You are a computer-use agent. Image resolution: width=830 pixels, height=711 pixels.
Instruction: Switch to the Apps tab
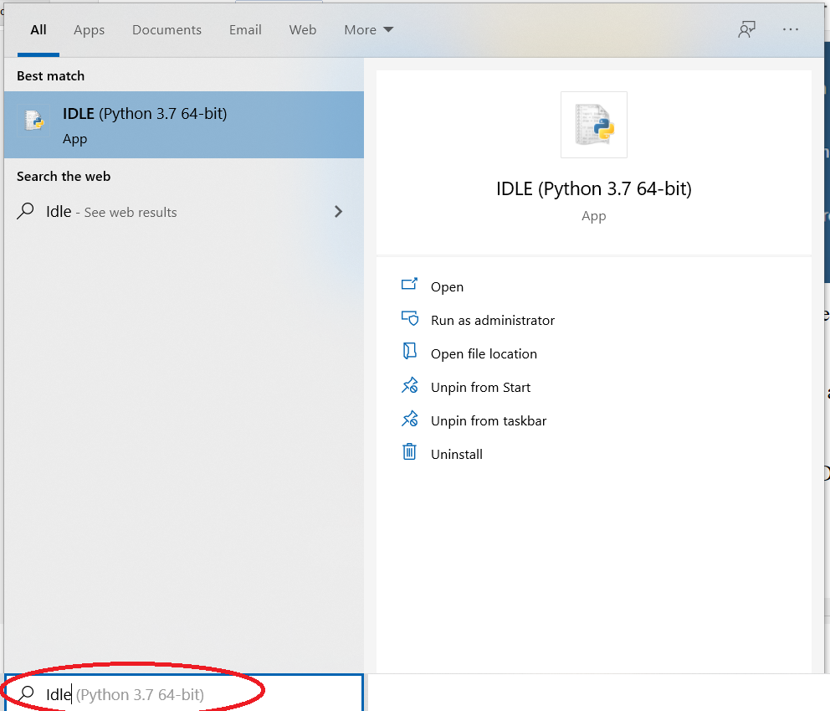pyautogui.click(x=89, y=29)
